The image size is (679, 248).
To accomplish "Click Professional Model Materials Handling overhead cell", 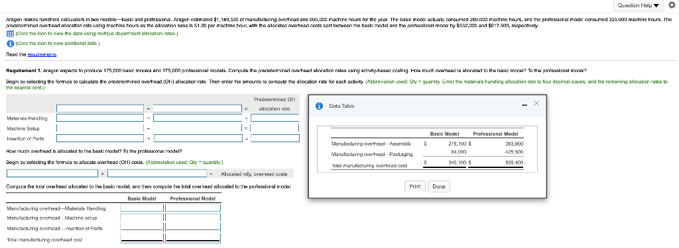I will click(x=193, y=208).
